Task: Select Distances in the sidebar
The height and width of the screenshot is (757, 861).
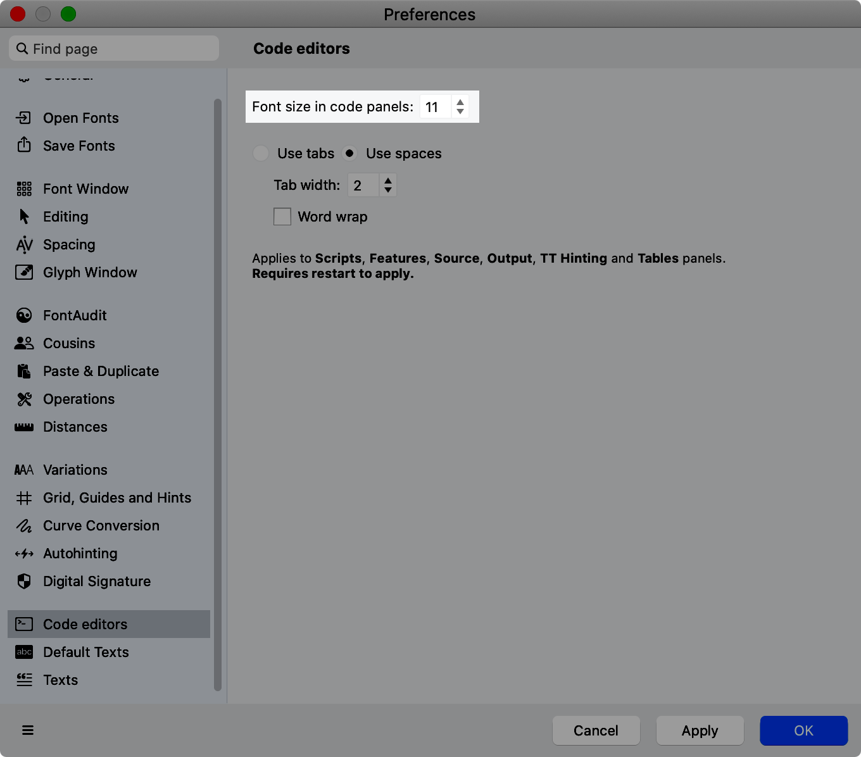Action: point(109,427)
